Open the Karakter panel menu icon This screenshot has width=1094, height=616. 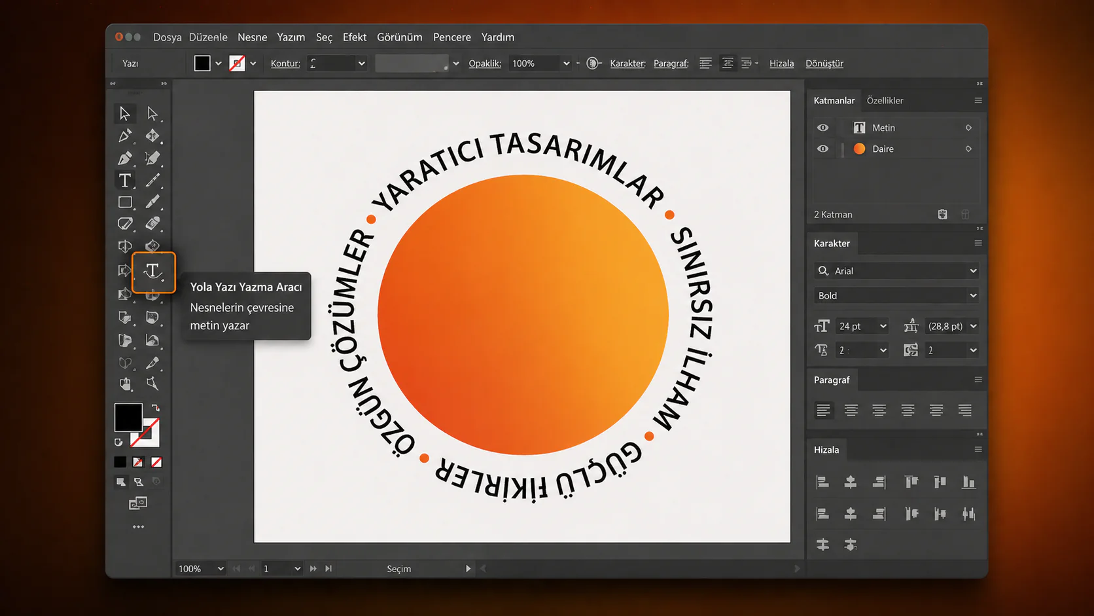click(x=978, y=243)
